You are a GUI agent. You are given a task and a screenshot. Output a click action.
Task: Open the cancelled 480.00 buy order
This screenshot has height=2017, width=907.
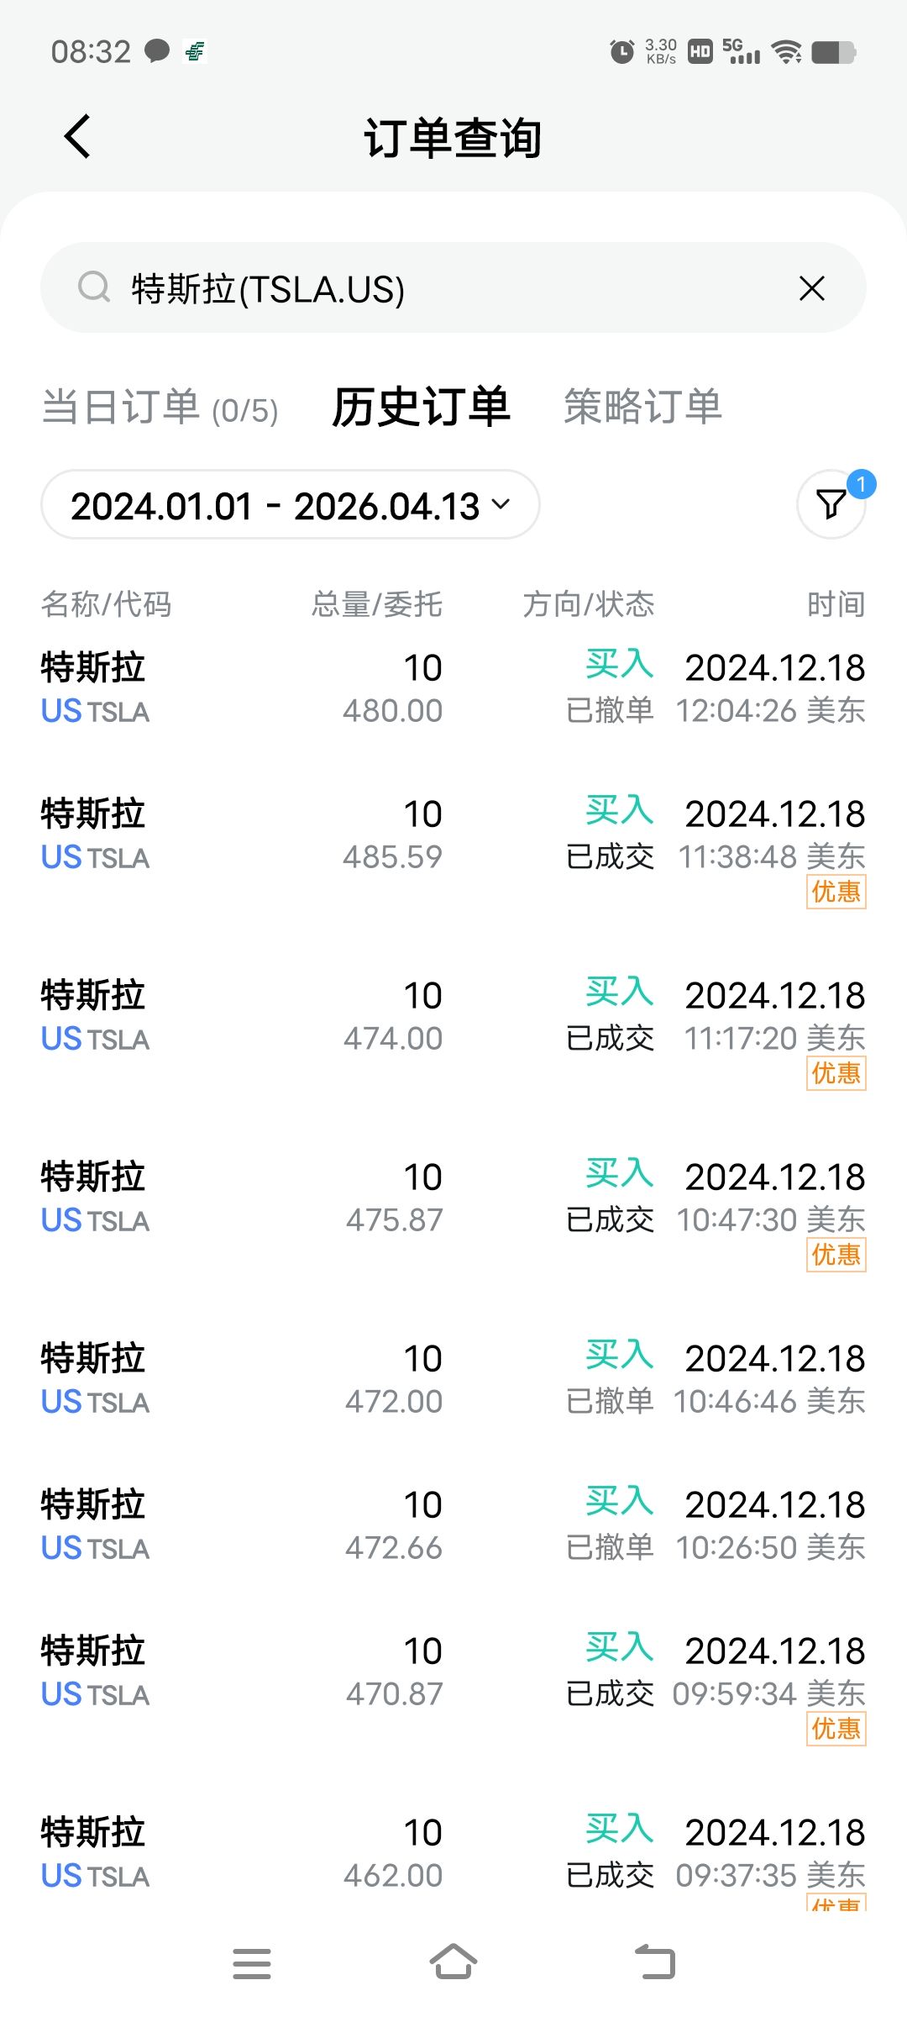click(x=453, y=688)
